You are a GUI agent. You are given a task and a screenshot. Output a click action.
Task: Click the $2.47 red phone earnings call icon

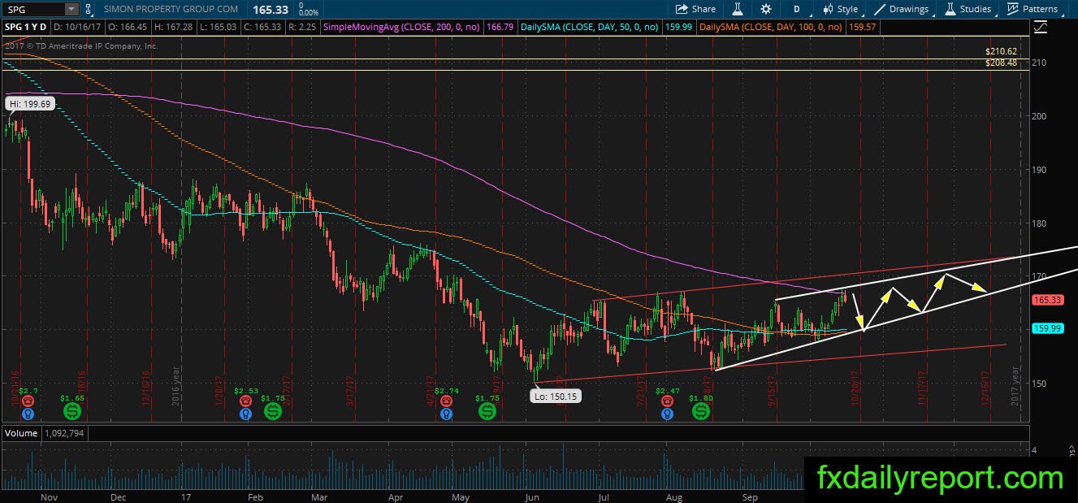point(667,401)
